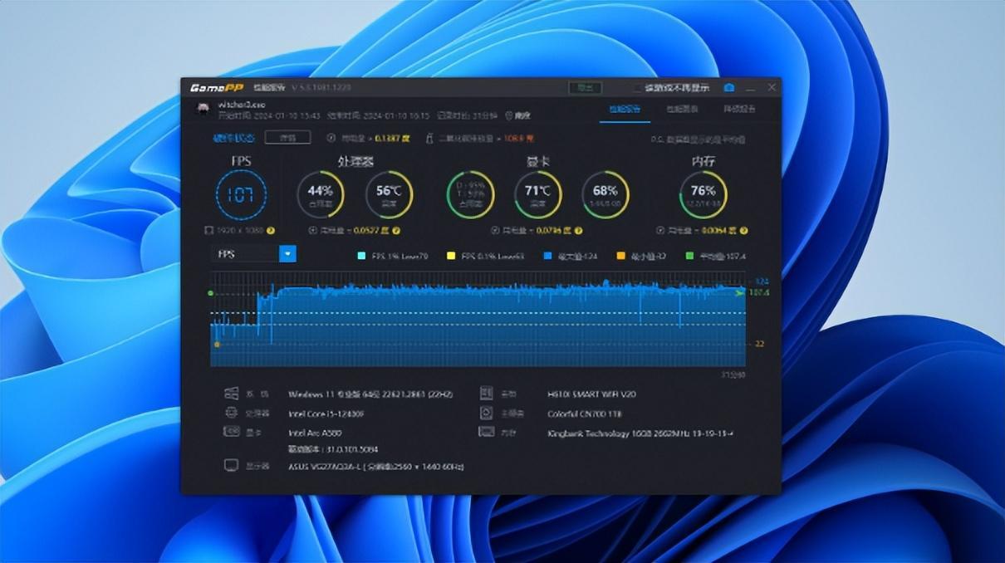Viewport: 1005px width, 563px height.
Task: Toggle the don't-show-in-game checkbox in title bar
Action: click(x=638, y=88)
